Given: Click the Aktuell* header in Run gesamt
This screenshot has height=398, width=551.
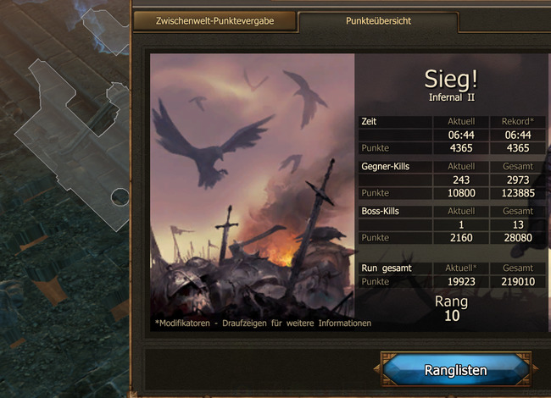Looking at the screenshot, I should click(x=461, y=268).
